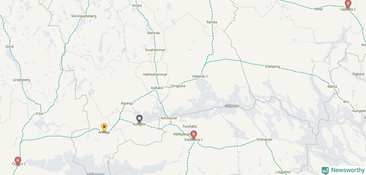Select the Köping label on the map
This screenshot has width=366, height=175.
tap(126, 103)
